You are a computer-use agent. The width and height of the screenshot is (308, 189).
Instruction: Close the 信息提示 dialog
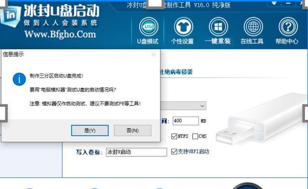pos(154,54)
